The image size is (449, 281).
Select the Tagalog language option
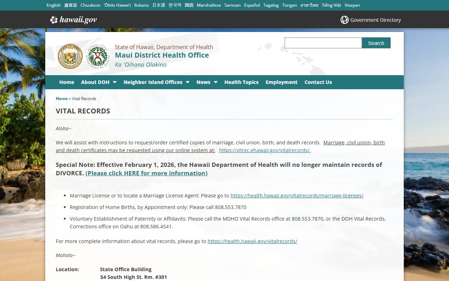[x=271, y=5]
